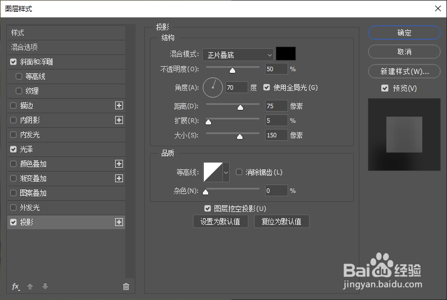This screenshot has width=447, height=300.
Task: Click the 扩展 value field showing 5
Action: [x=276, y=121]
